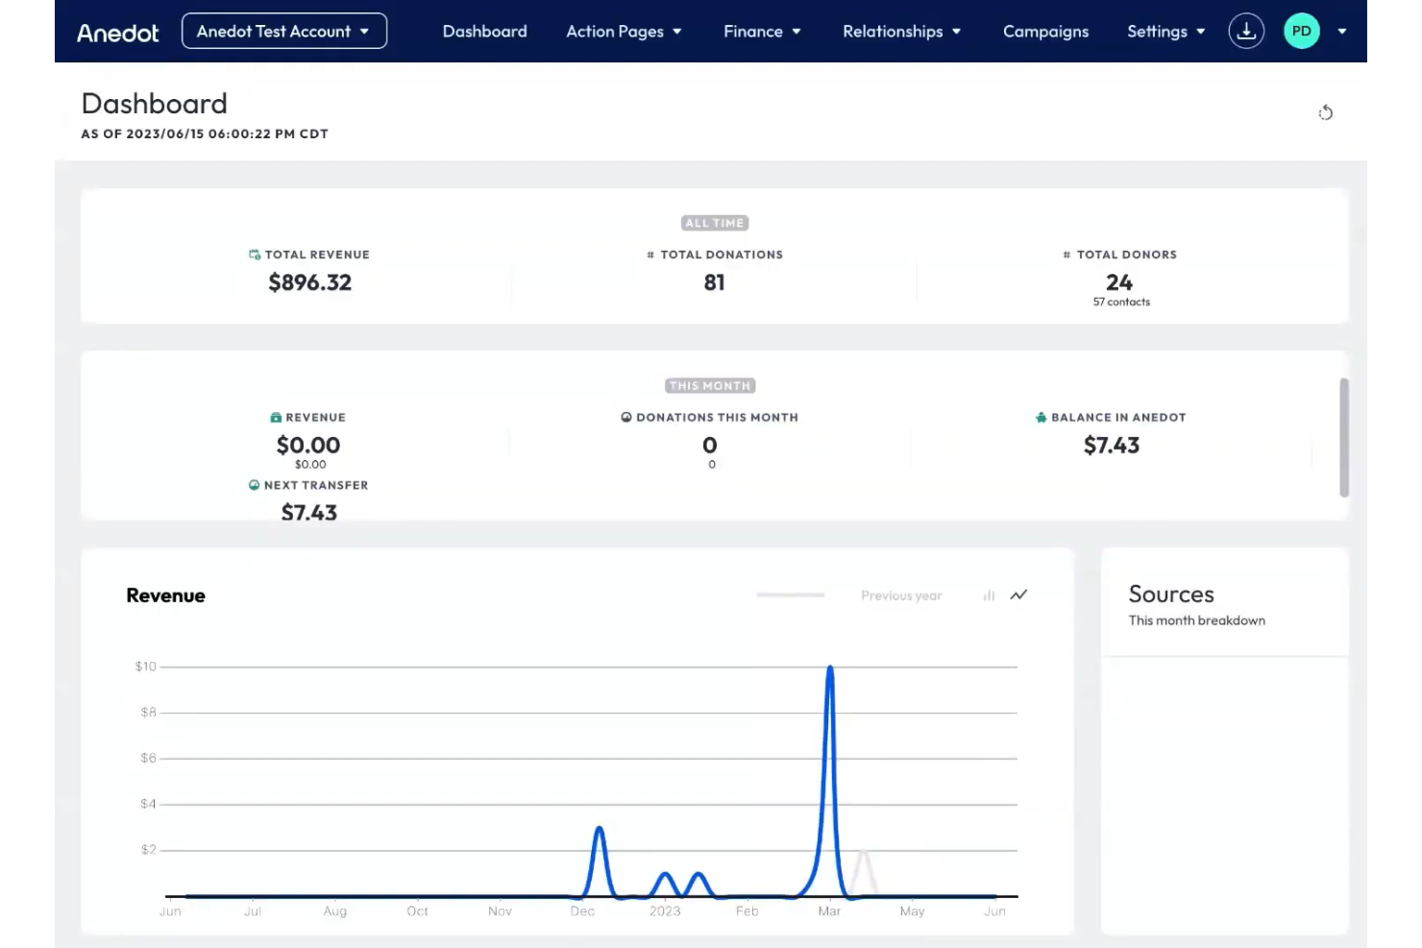Click the downloads icon in the navbar
The image size is (1422, 948).
pyautogui.click(x=1246, y=32)
